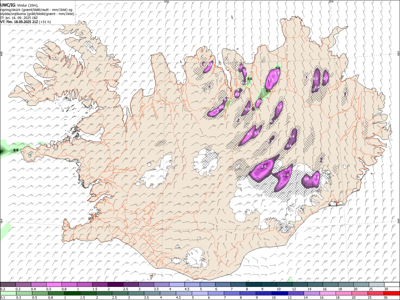Click the bright red 30 swatch, bottom legend row
The height and width of the screenshot is (300, 400).
392,293
